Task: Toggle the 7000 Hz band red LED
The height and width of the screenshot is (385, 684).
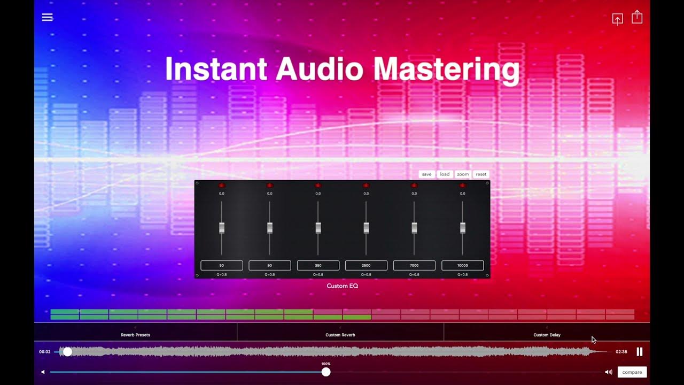Action: pyautogui.click(x=414, y=186)
